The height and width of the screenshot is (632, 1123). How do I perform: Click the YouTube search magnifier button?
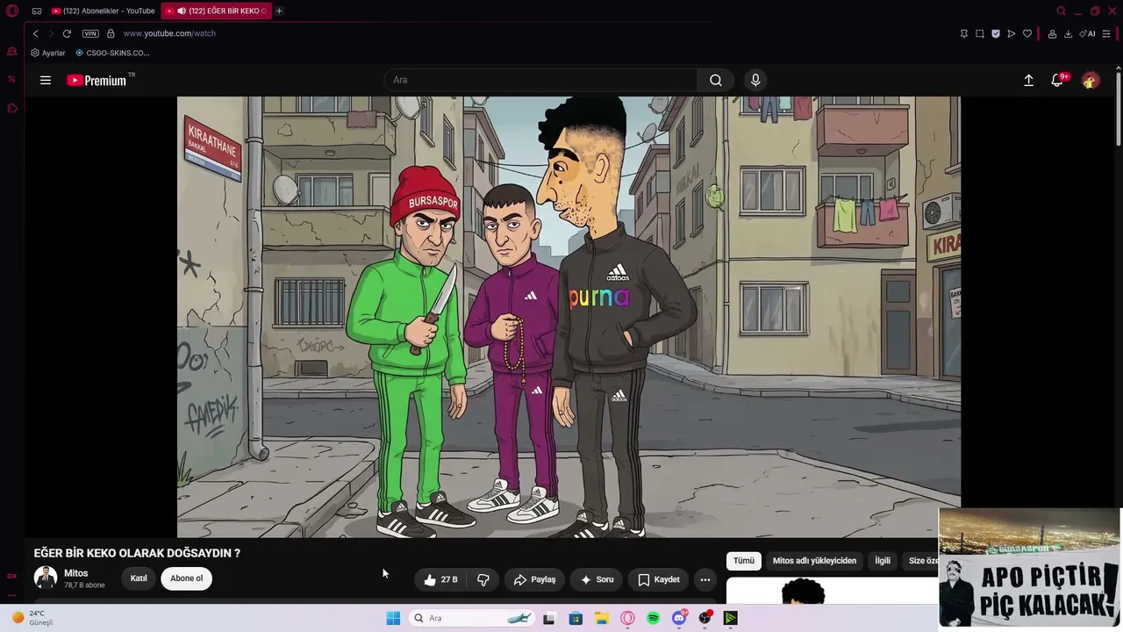[x=716, y=80]
